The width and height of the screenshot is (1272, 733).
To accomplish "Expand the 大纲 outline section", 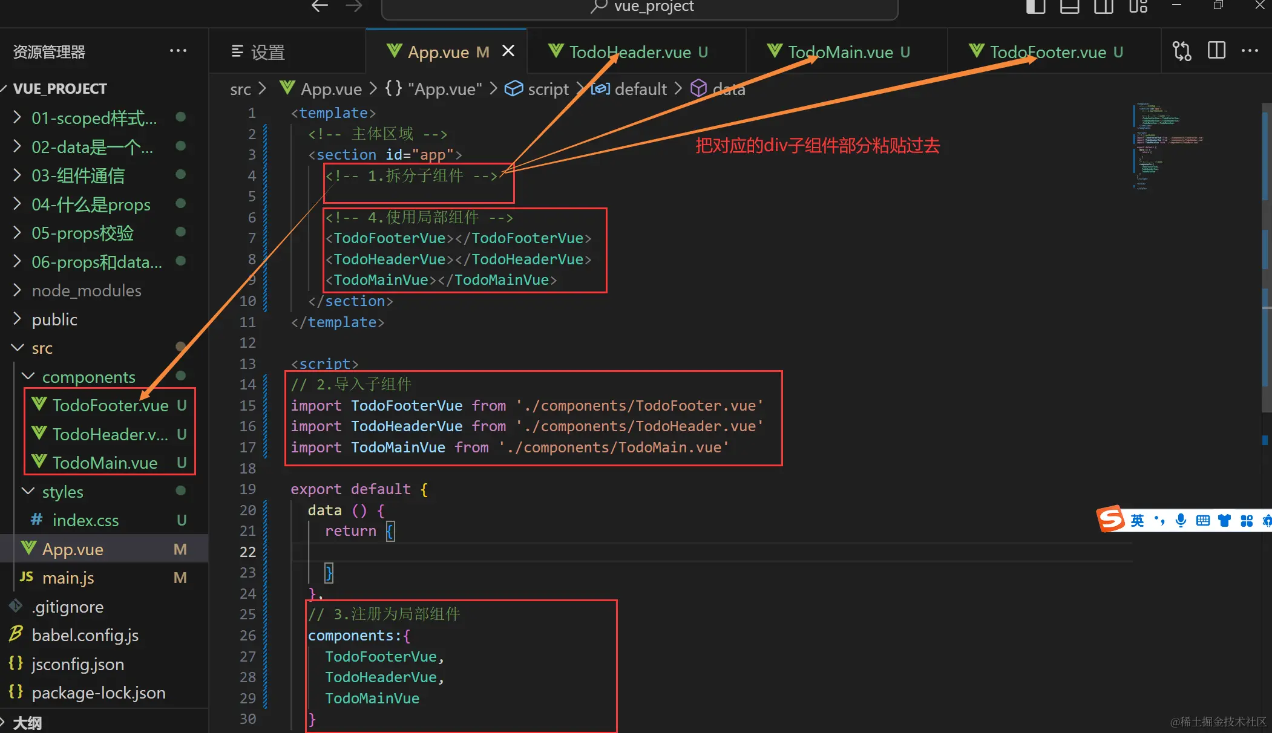I will [x=104, y=722].
